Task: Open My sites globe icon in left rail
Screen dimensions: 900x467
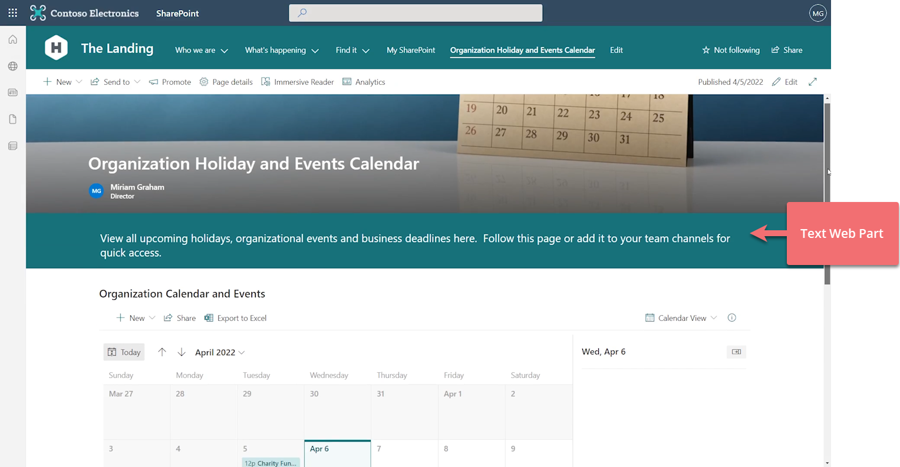Action: tap(12, 66)
